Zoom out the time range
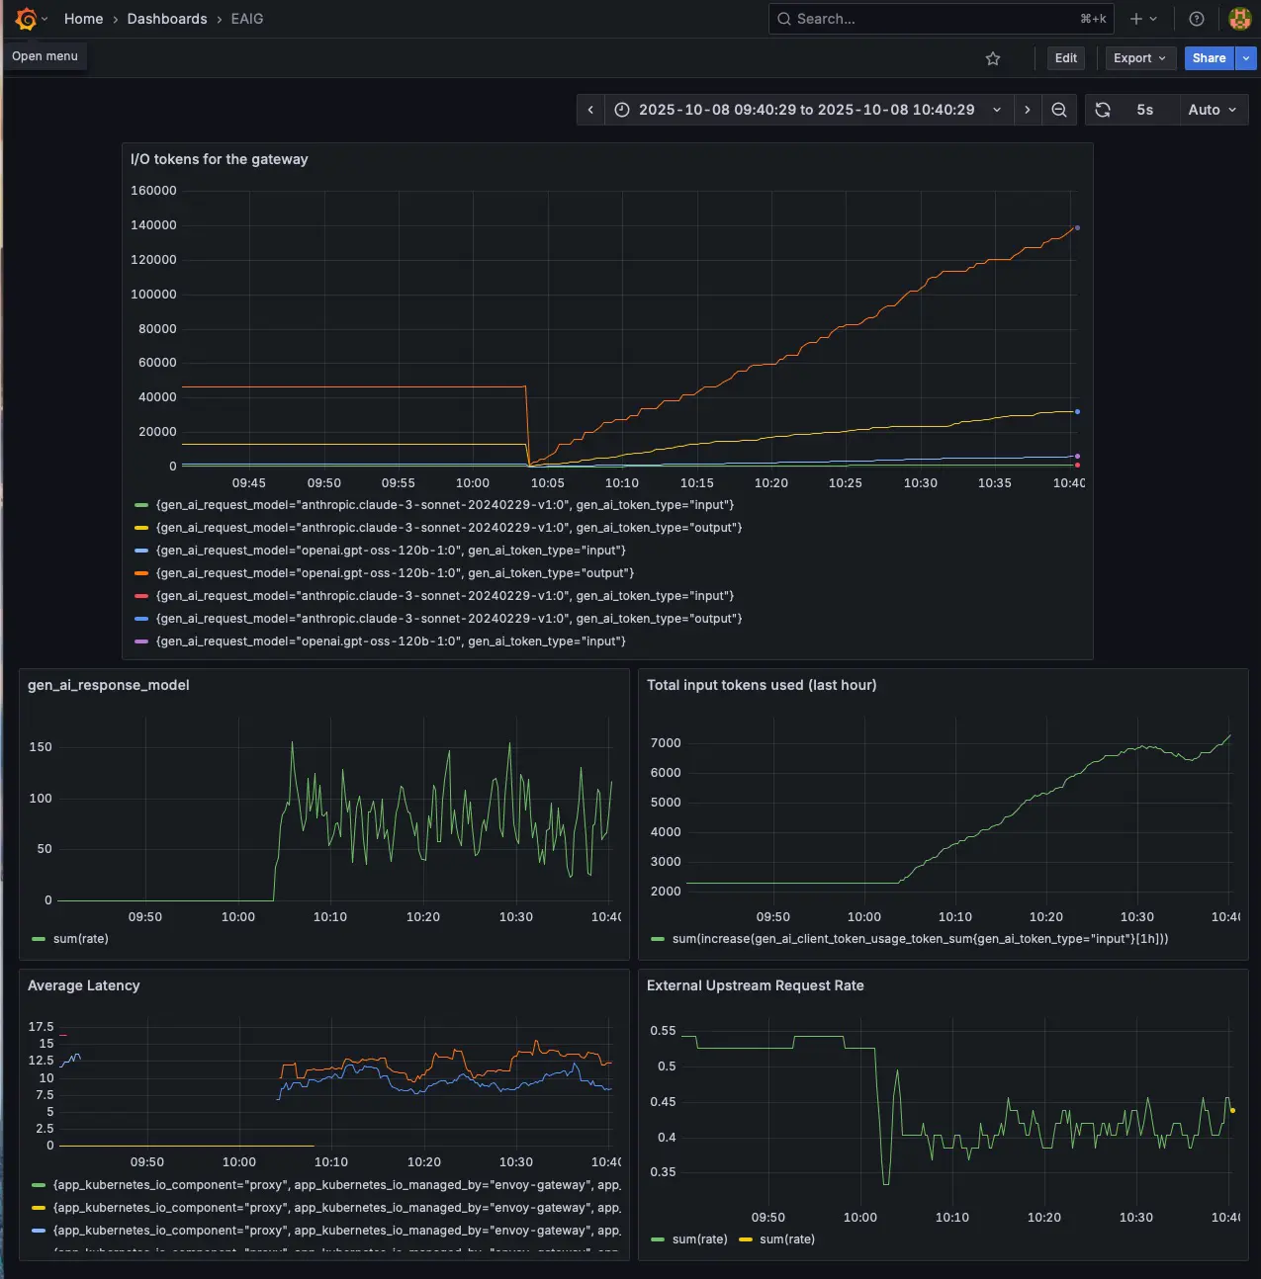 point(1059,110)
